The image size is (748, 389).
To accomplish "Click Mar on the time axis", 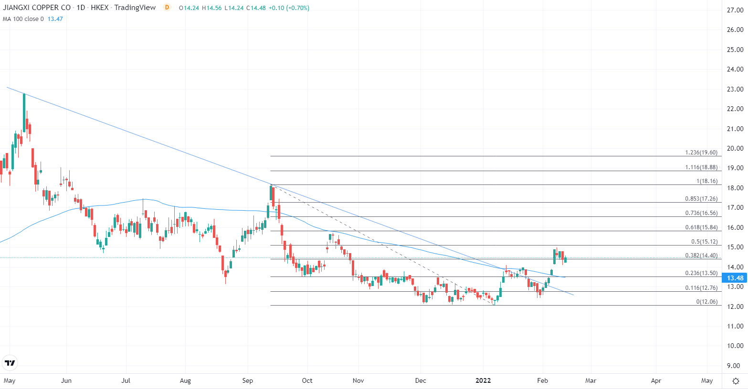I will 590,380.
